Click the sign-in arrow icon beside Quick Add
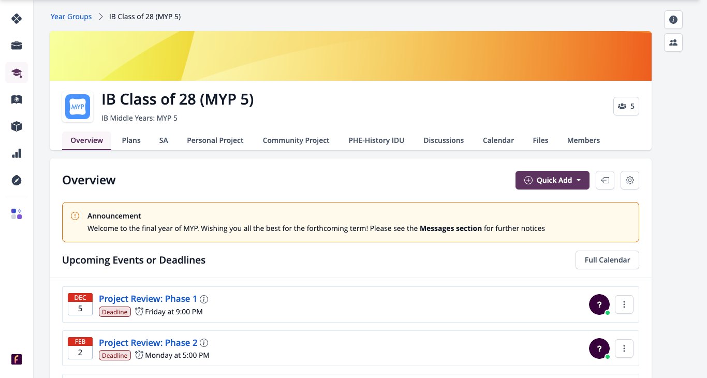Screen dimensions: 707x378 point(605,180)
